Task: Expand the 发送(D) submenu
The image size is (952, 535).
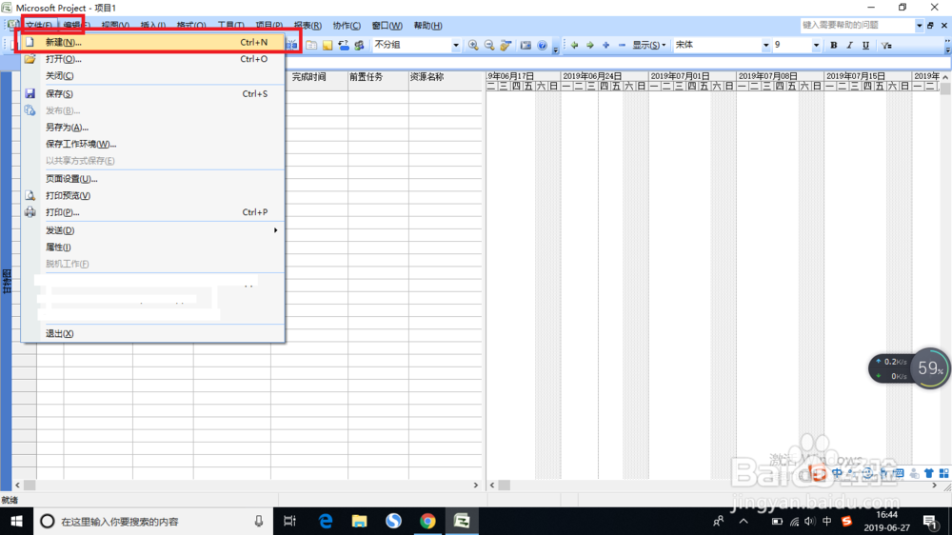Action: (x=153, y=230)
